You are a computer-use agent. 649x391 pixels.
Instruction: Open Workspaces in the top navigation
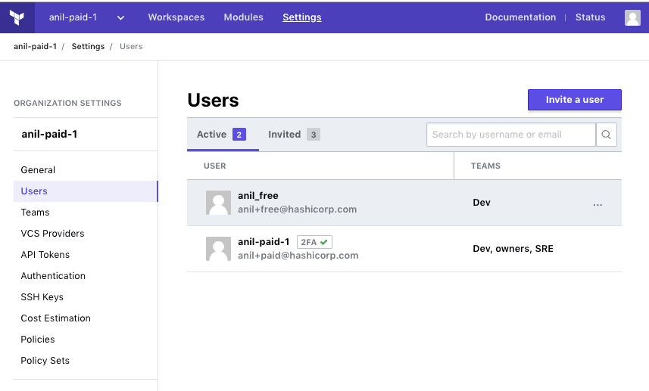tap(176, 17)
